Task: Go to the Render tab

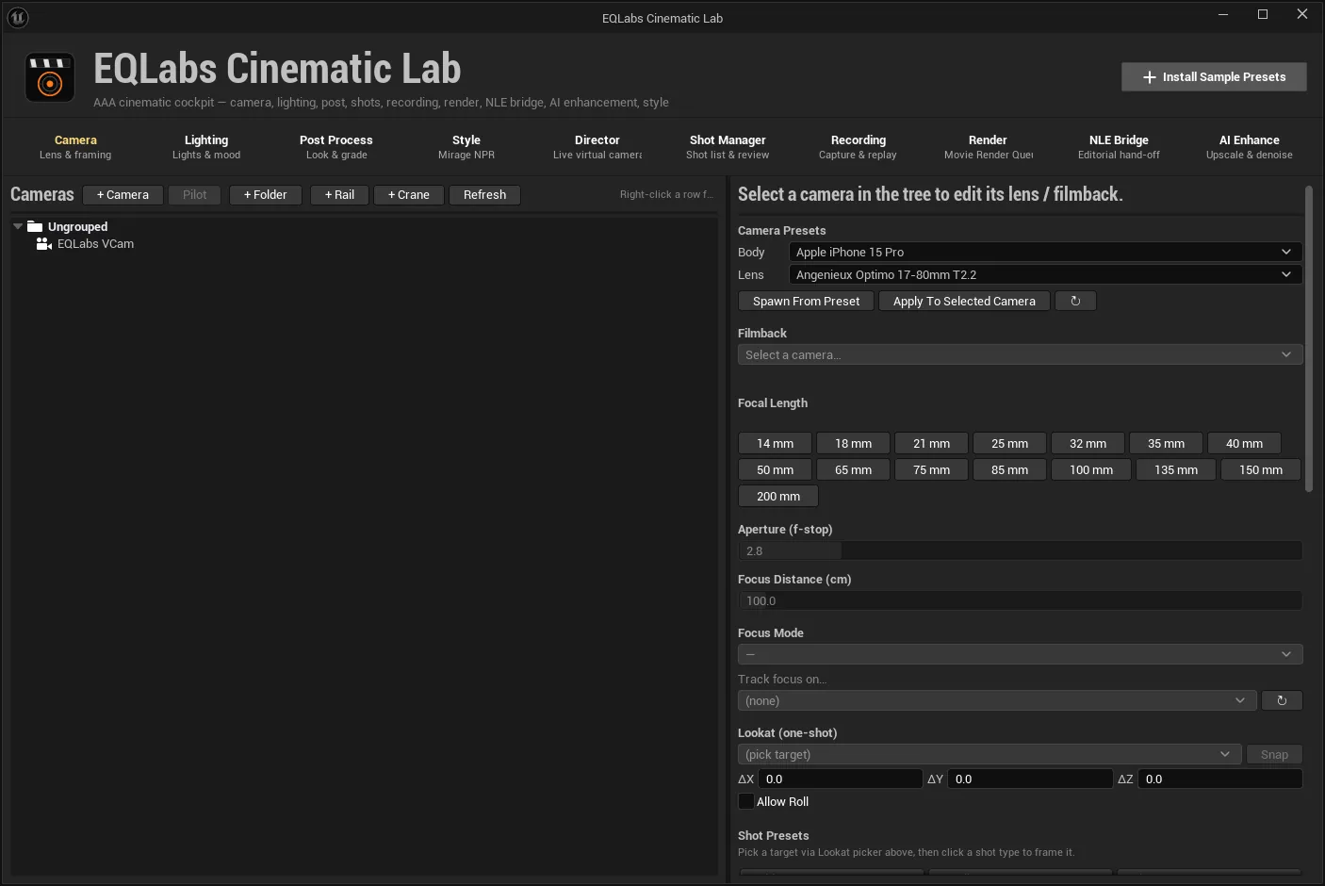Action: [988, 147]
